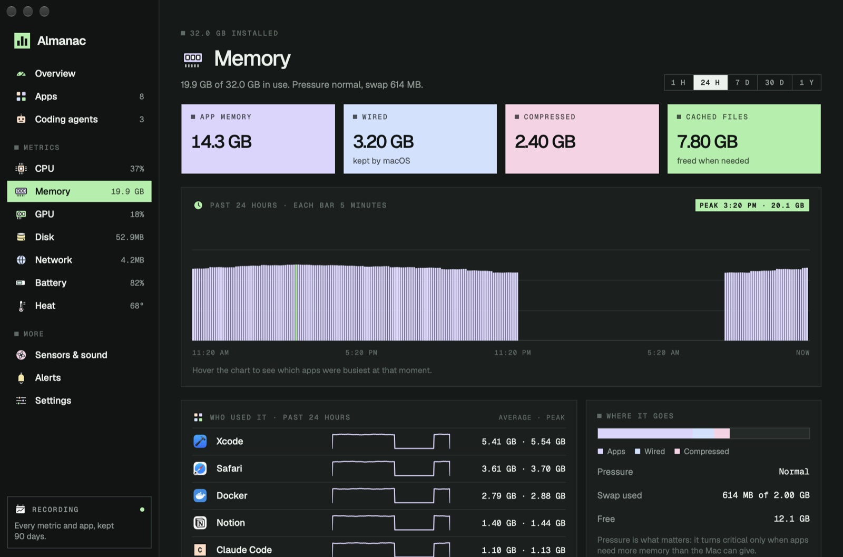Click the Claude Code app icon
Viewport: 843px width, 557px height.
[x=200, y=550]
